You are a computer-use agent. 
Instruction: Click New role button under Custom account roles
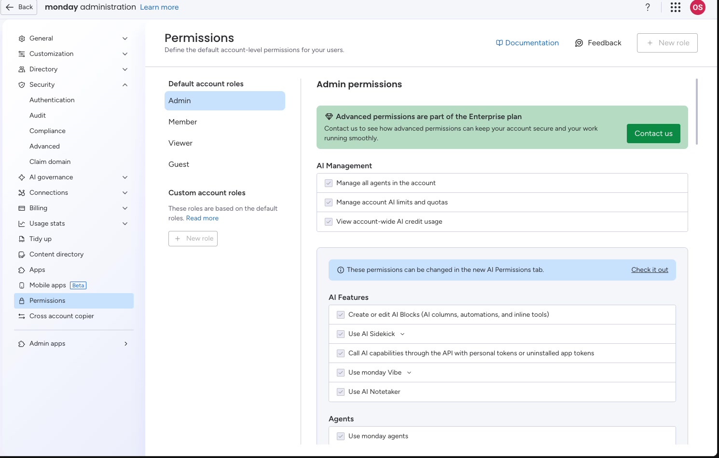pyautogui.click(x=193, y=239)
